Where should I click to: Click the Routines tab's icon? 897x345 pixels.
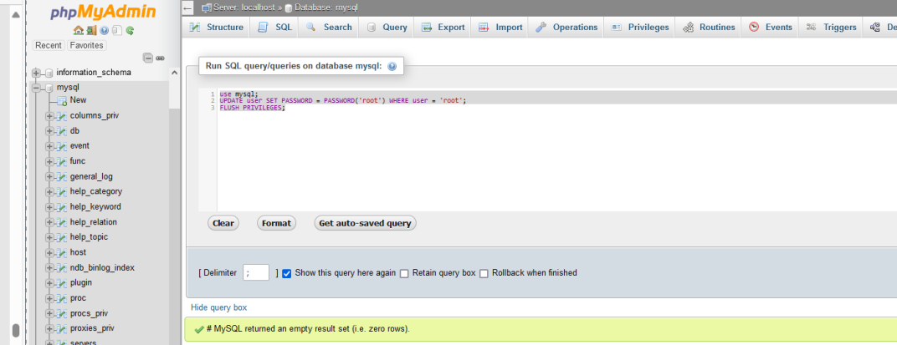pyautogui.click(x=688, y=28)
